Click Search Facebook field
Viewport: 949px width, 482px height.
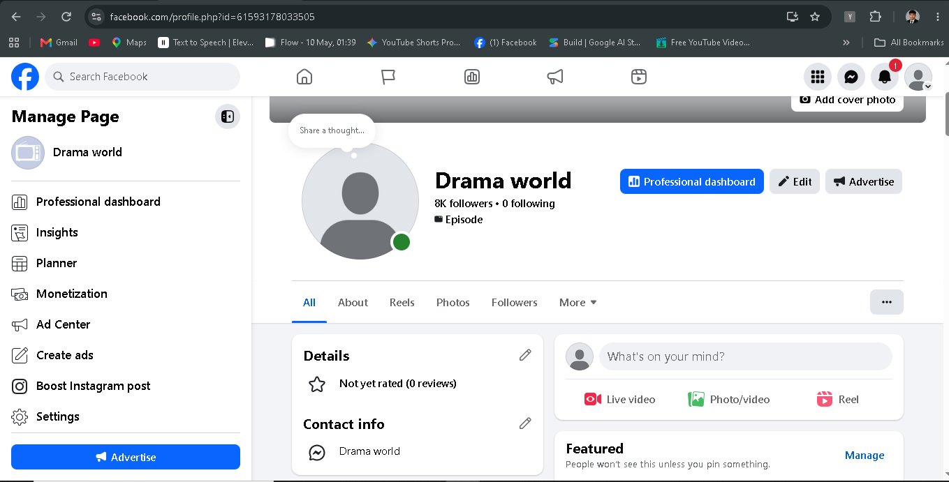(x=143, y=77)
